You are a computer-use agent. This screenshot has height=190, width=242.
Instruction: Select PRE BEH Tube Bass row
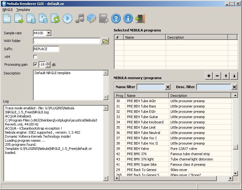pyautogui.click(x=173, y=106)
